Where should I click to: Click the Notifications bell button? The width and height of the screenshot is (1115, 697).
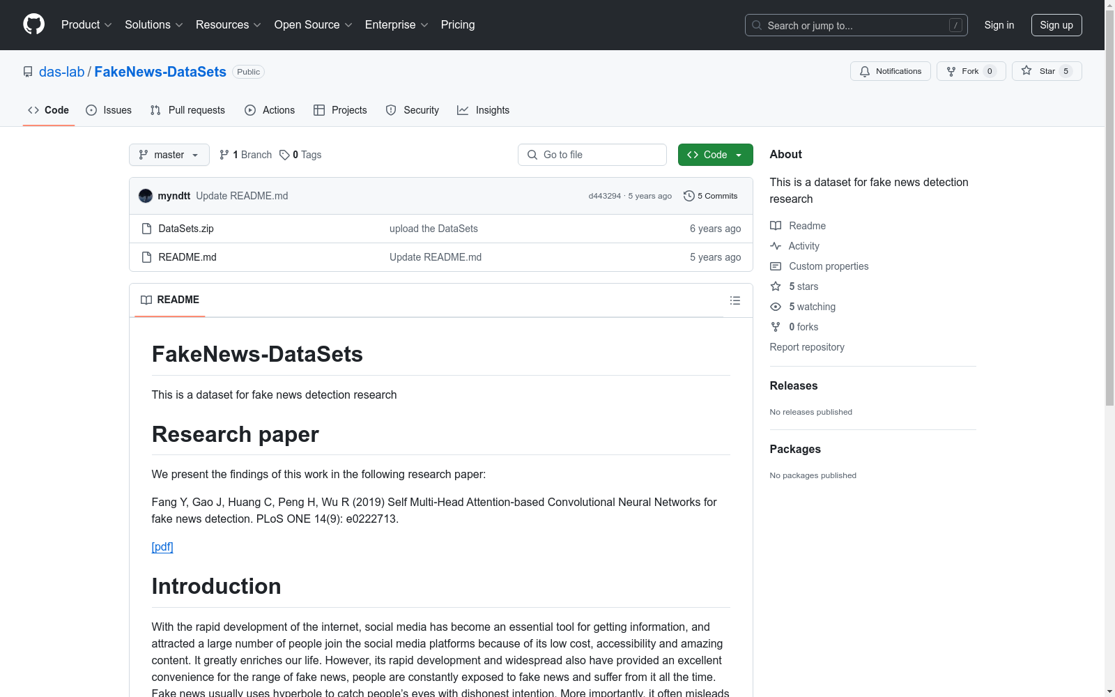point(890,71)
